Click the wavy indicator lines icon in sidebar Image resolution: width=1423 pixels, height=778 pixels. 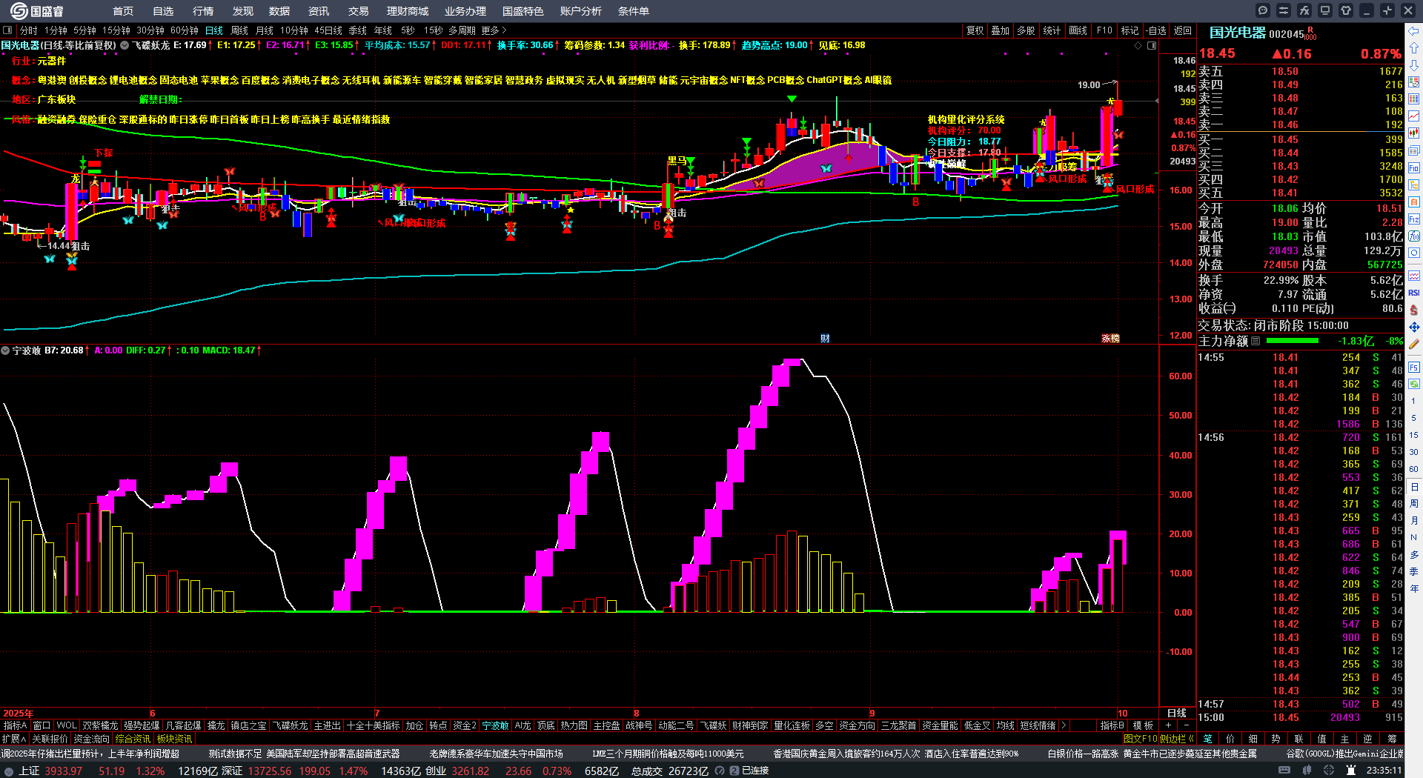pos(1414,276)
